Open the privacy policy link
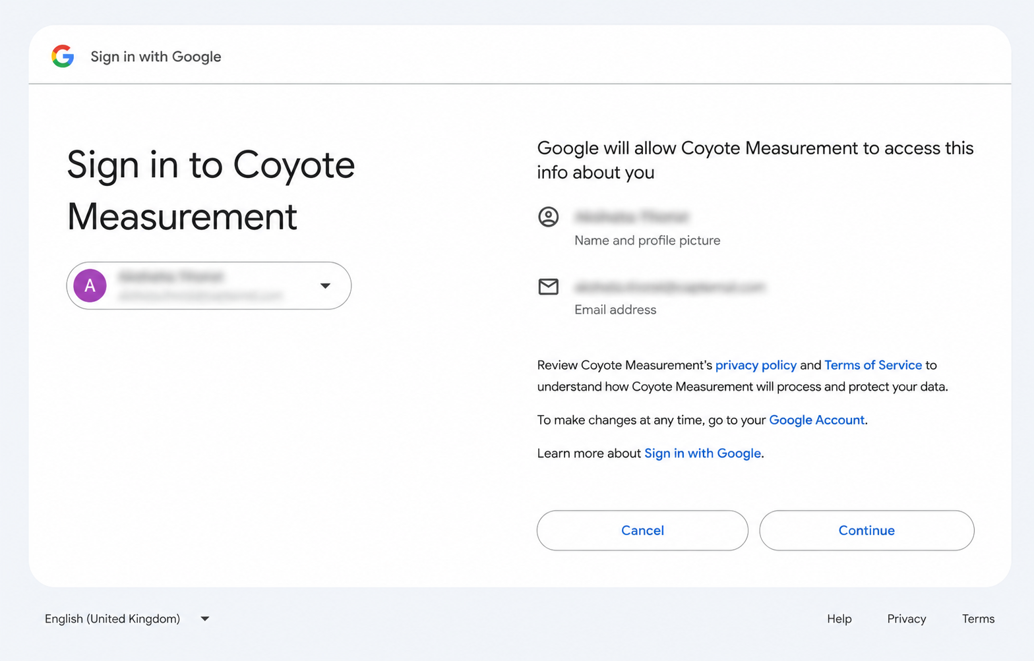1034x661 pixels. click(x=756, y=365)
